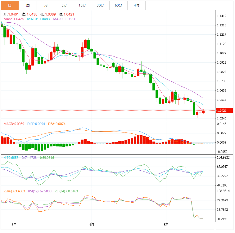The image size is (235, 233).
Task: Click the 1.1120 price axis label
Action: pyautogui.click(x=222, y=44)
